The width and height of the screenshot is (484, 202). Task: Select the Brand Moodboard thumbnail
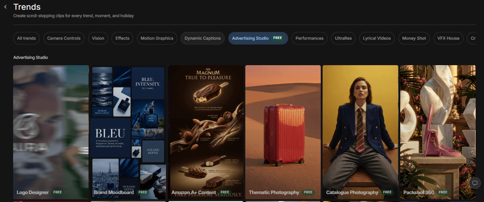tap(128, 131)
